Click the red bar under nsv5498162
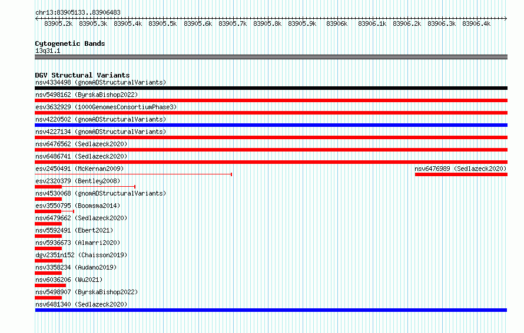The height and width of the screenshot is (333, 524). click(271, 100)
